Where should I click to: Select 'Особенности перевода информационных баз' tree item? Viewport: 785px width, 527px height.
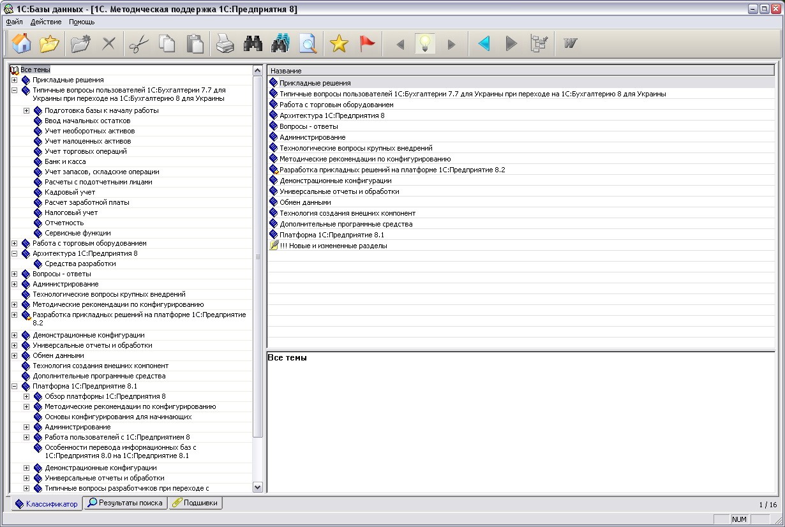click(x=121, y=452)
